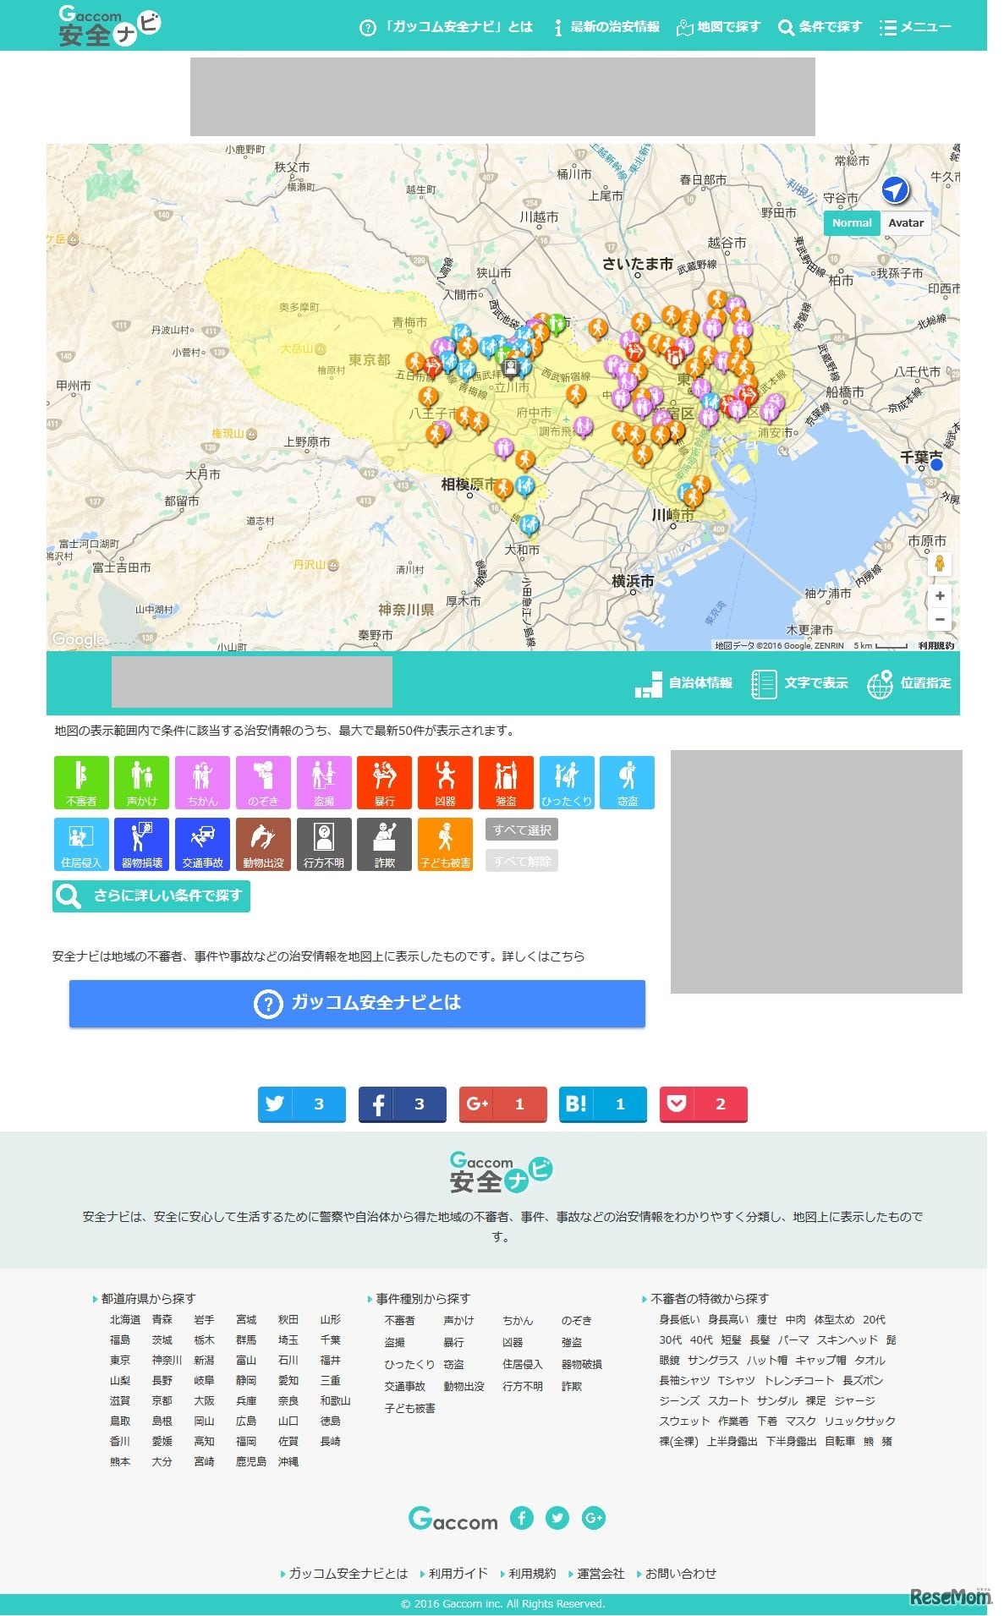This screenshot has height=1616, width=1004.
Task: Toggle the ちかん category filter
Action: click(203, 782)
